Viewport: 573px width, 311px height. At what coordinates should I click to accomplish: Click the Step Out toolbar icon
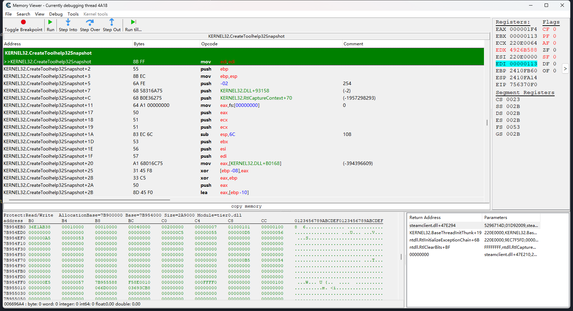tap(112, 22)
